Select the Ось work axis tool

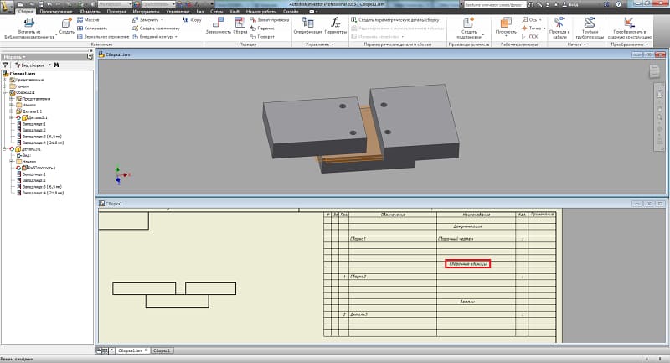click(x=531, y=19)
